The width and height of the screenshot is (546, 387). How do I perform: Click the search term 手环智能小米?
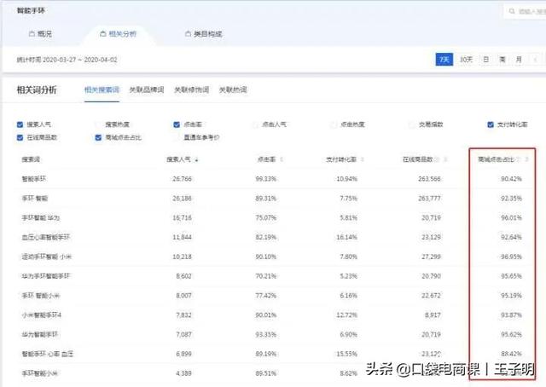(x=40, y=373)
